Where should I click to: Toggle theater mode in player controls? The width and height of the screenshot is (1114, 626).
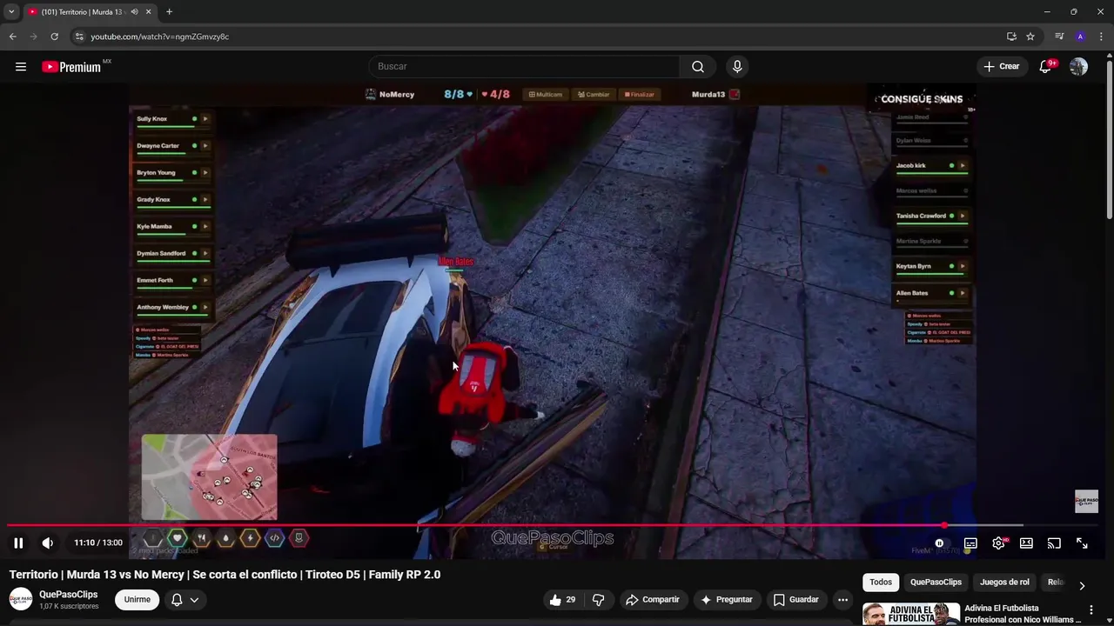(x=1026, y=543)
